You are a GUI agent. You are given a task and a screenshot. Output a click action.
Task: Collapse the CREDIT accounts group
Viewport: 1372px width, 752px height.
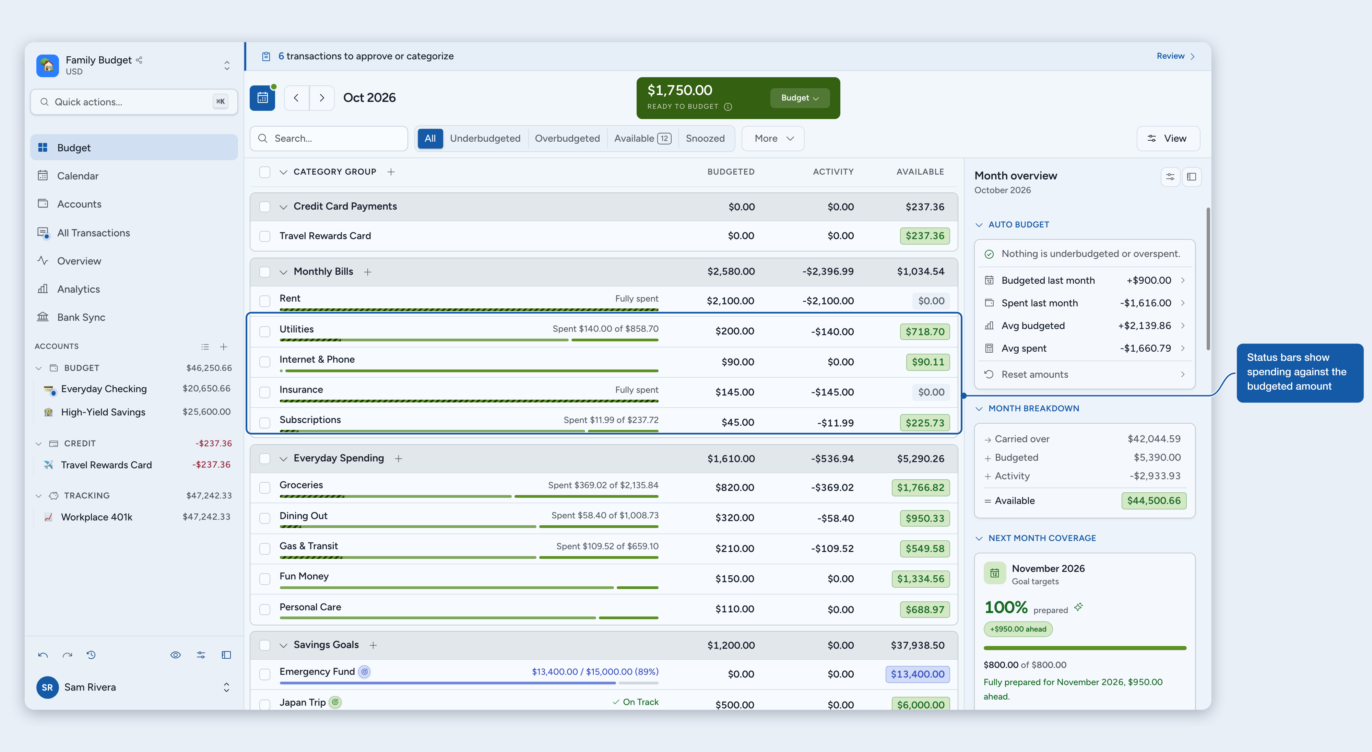coord(38,444)
